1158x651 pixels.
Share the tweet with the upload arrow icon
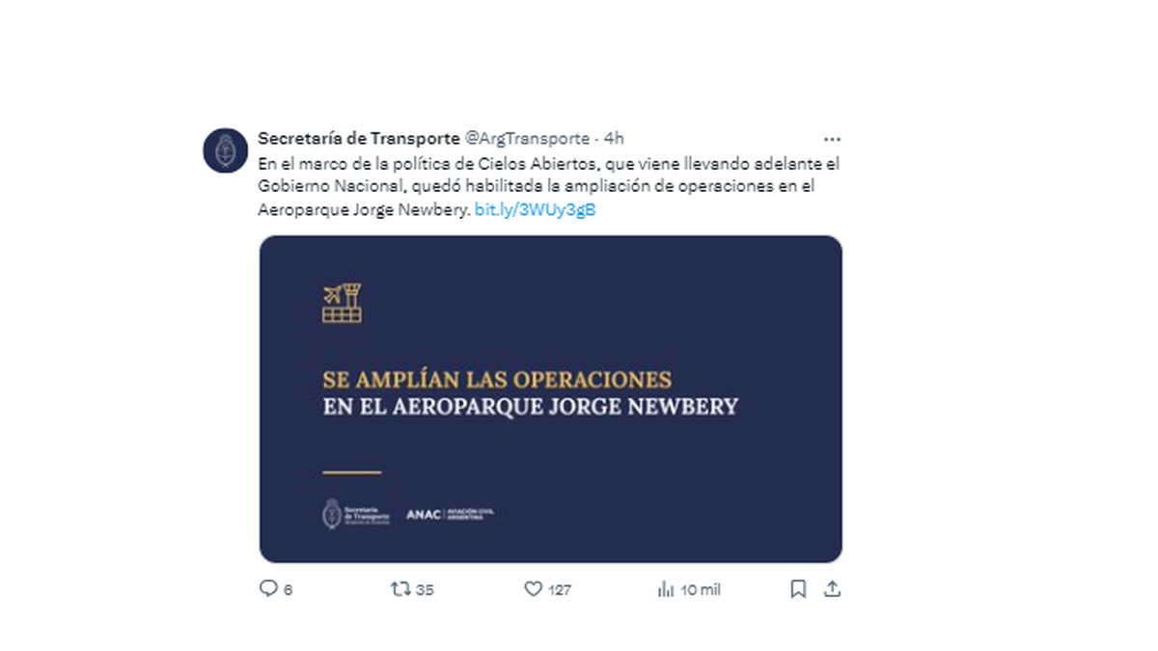(x=832, y=588)
